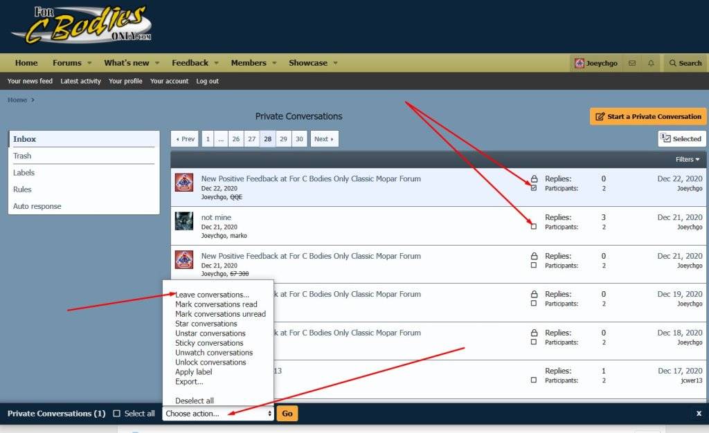Click the conversation avatar next to 'not mine'
Viewport: 709px width, 433px height.
[x=183, y=221]
